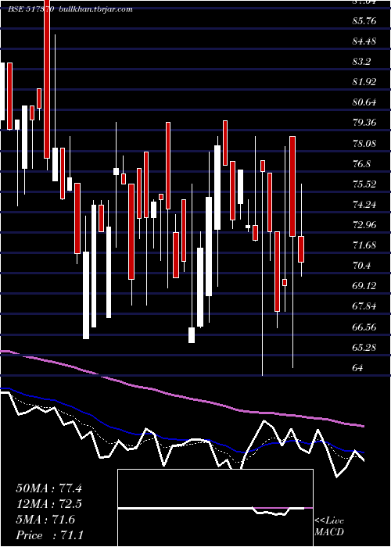Click the 65.28 price axis label

pyautogui.click(x=364, y=348)
